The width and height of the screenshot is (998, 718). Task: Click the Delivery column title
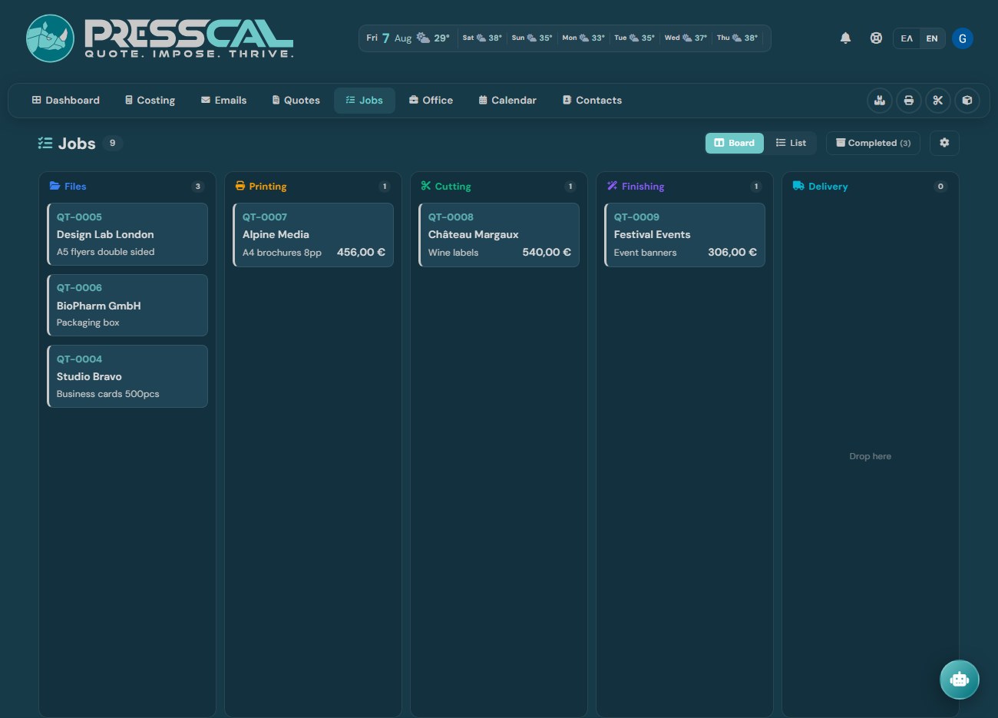click(828, 186)
